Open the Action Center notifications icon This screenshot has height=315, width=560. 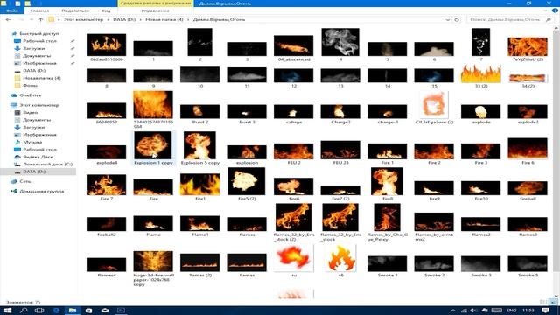545,311
